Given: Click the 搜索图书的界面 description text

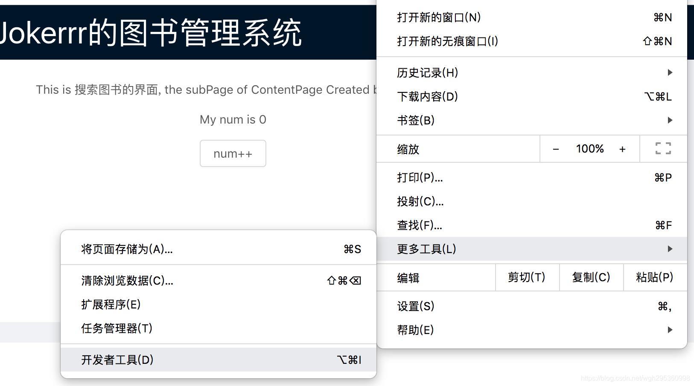Looking at the screenshot, I should pos(116,90).
